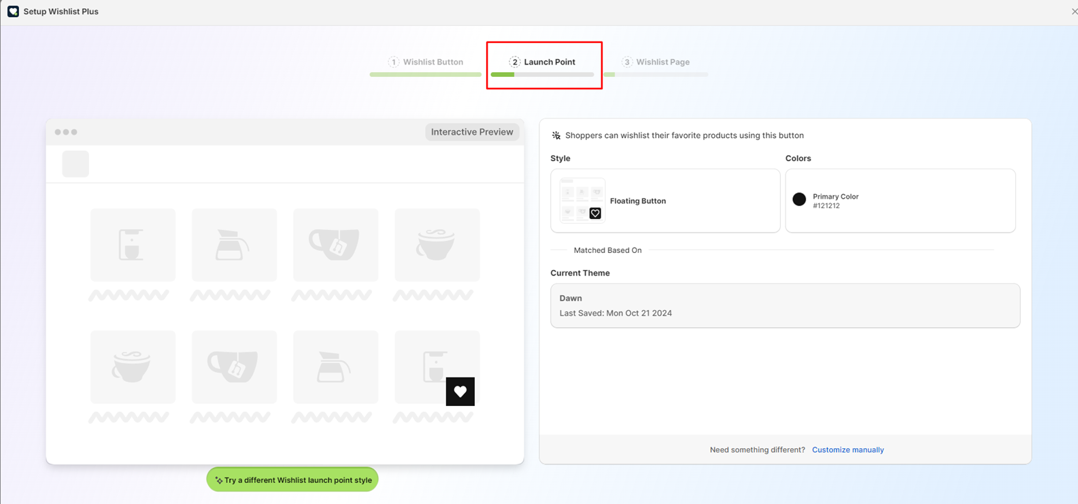The image size is (1078, 504).
Task: Click the tea cup product in top row
Action: click(x=335, y=245)
